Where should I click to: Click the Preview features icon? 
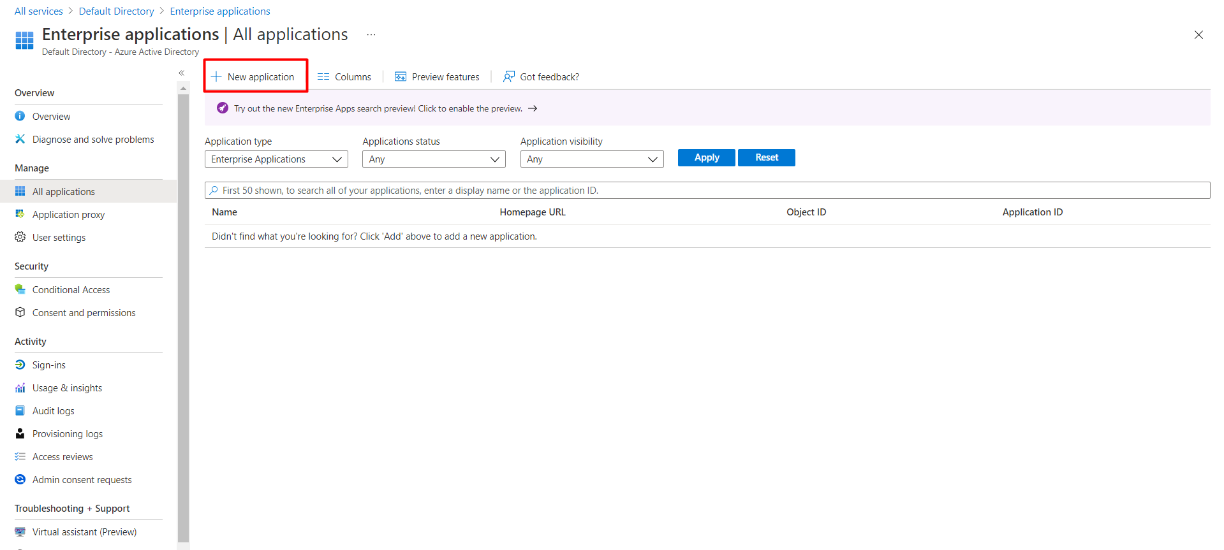click(x=401, y=76)
